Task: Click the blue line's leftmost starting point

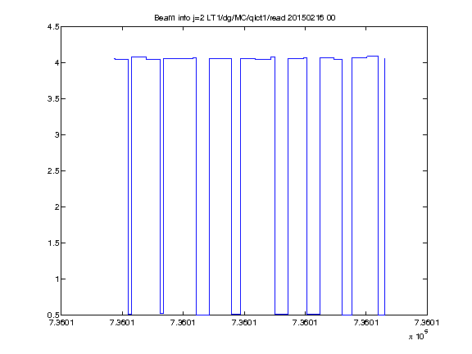Action: pos(115,58)
